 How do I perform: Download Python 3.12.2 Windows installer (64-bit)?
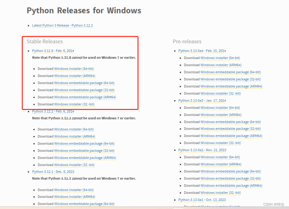pos(74,129)
